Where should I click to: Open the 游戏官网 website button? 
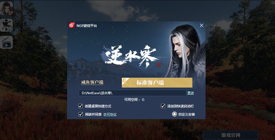click(231, 135)
